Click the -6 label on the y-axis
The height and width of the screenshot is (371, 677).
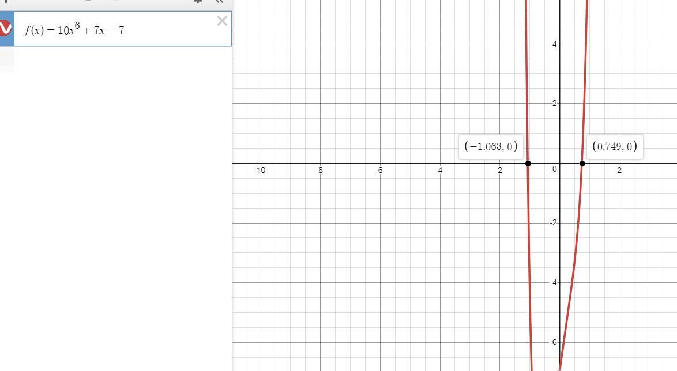tap(553, 343)
